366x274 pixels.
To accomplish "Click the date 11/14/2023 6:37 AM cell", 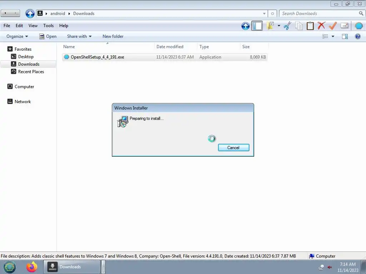I will tap(175, 57).
